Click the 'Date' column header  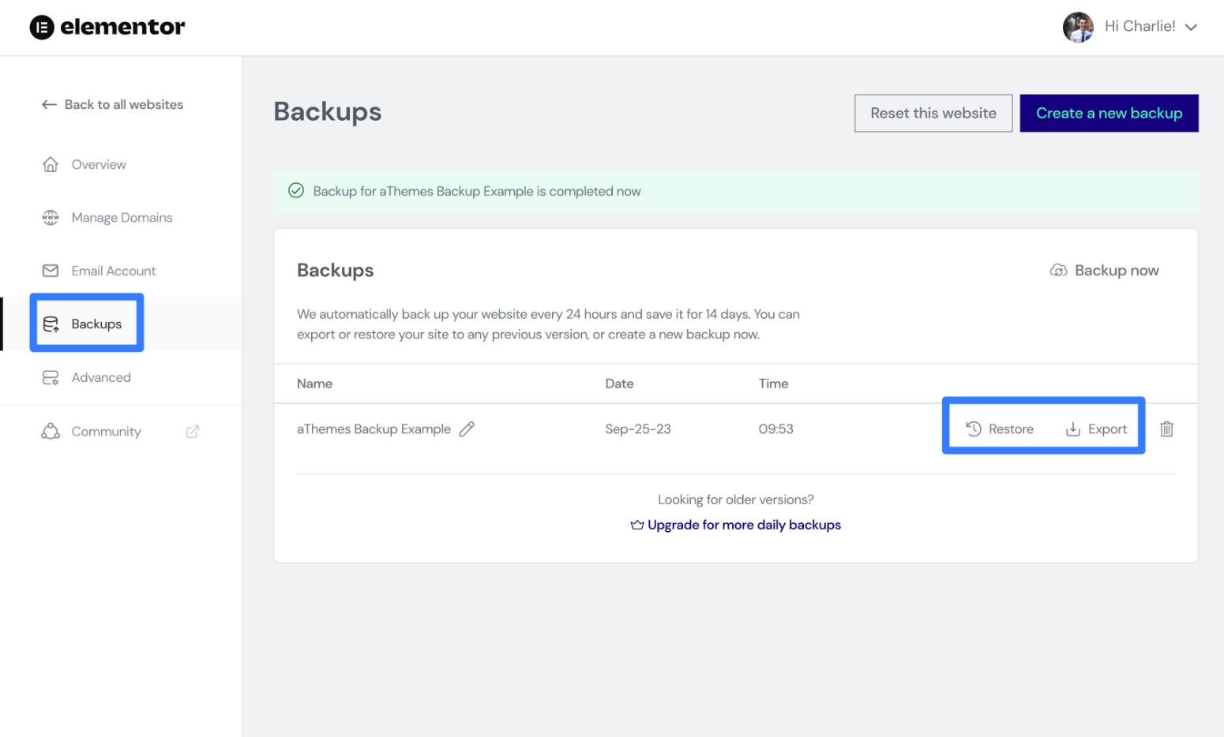click(619, 383)
